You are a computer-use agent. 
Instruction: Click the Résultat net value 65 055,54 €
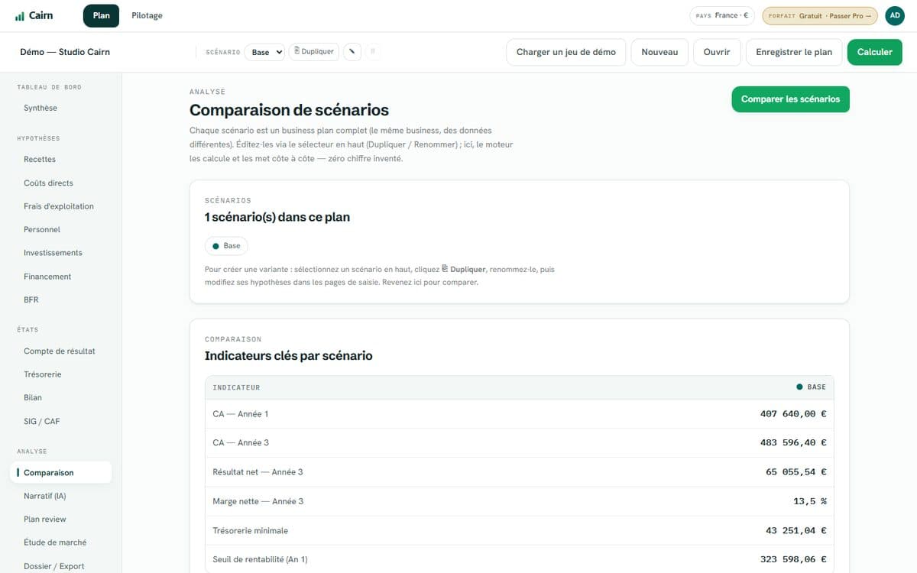(796, 472)
